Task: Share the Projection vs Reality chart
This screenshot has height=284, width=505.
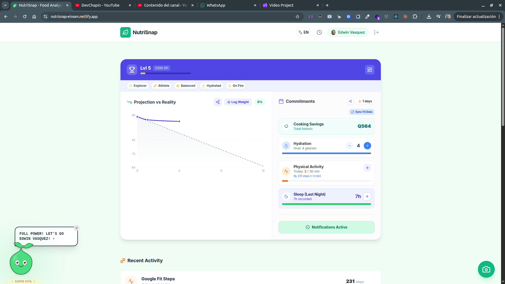Action: tap(218, 102)
